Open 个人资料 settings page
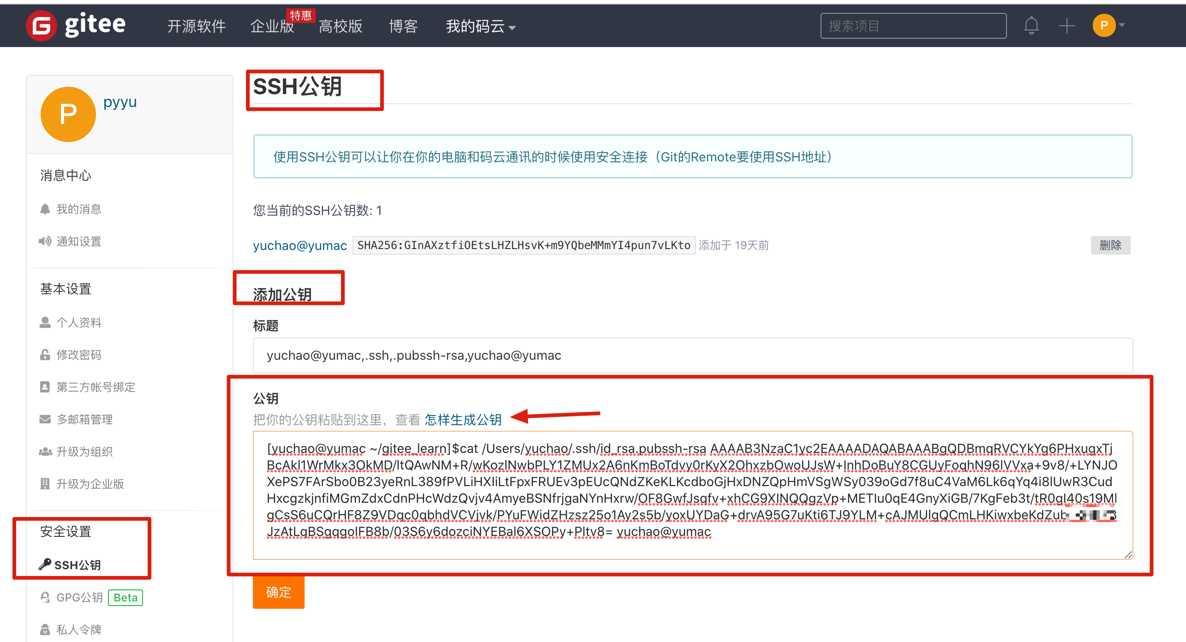1186x642 pixels. point(79,322)
